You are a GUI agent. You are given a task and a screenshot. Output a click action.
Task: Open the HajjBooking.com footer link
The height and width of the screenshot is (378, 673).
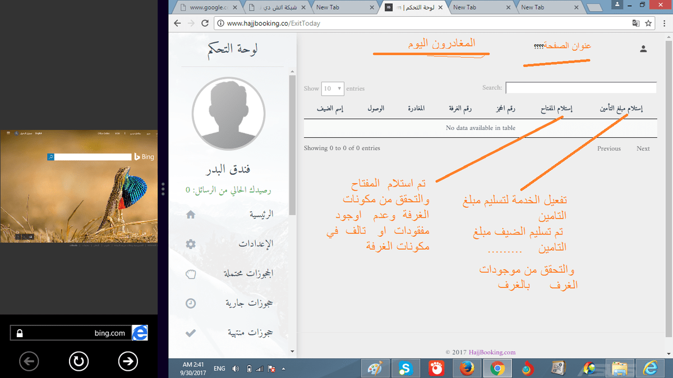click(x=492, y=352)
